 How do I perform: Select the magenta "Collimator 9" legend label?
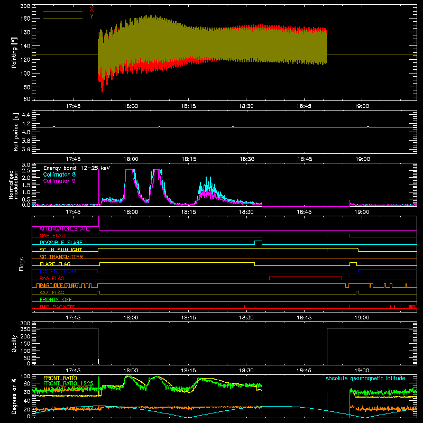pyautogui.click(x=59, y=181)
